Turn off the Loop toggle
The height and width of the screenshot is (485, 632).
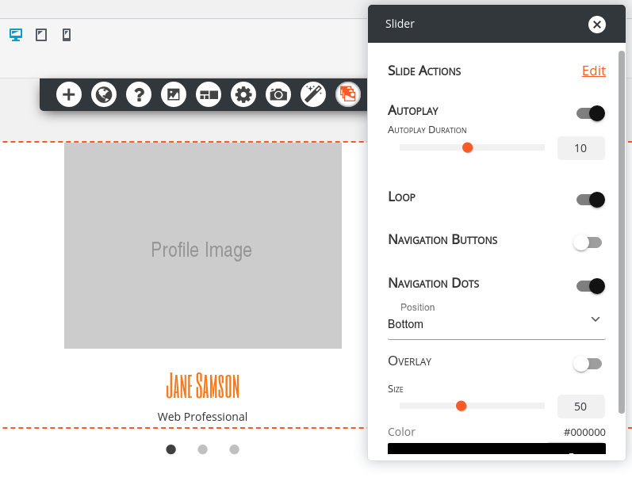click(591, 200)
